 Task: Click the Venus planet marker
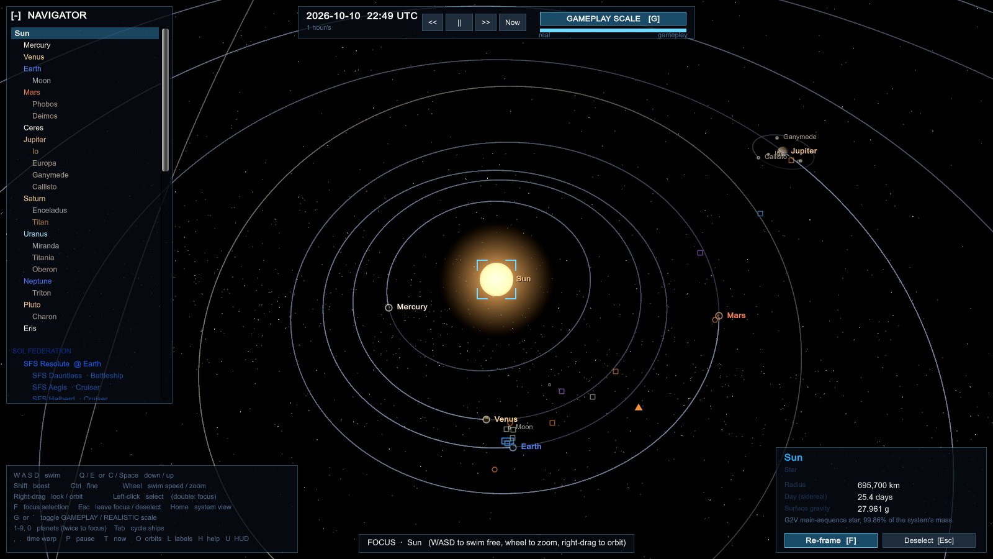point(486,420)
